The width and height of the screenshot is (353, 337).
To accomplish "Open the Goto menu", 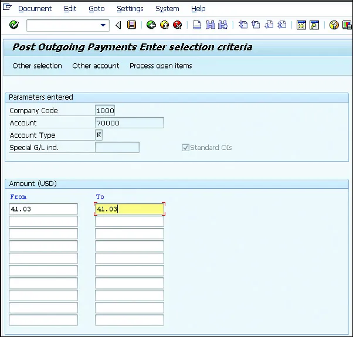I will (x=97, y=9).
